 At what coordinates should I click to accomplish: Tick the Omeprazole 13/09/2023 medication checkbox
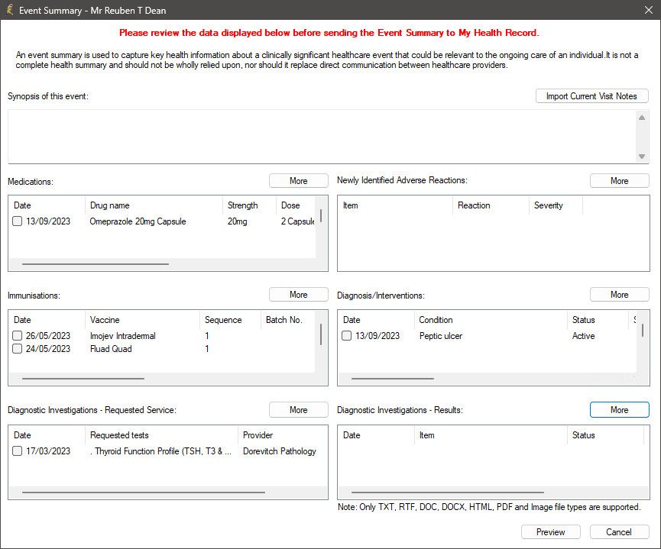[x=18, y=221]
